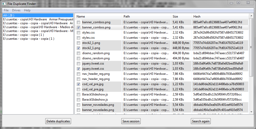Check the first nav_header_reg.png checkbox
The image size is (256, 129).
pyautogui.click(x=79, y=74)
